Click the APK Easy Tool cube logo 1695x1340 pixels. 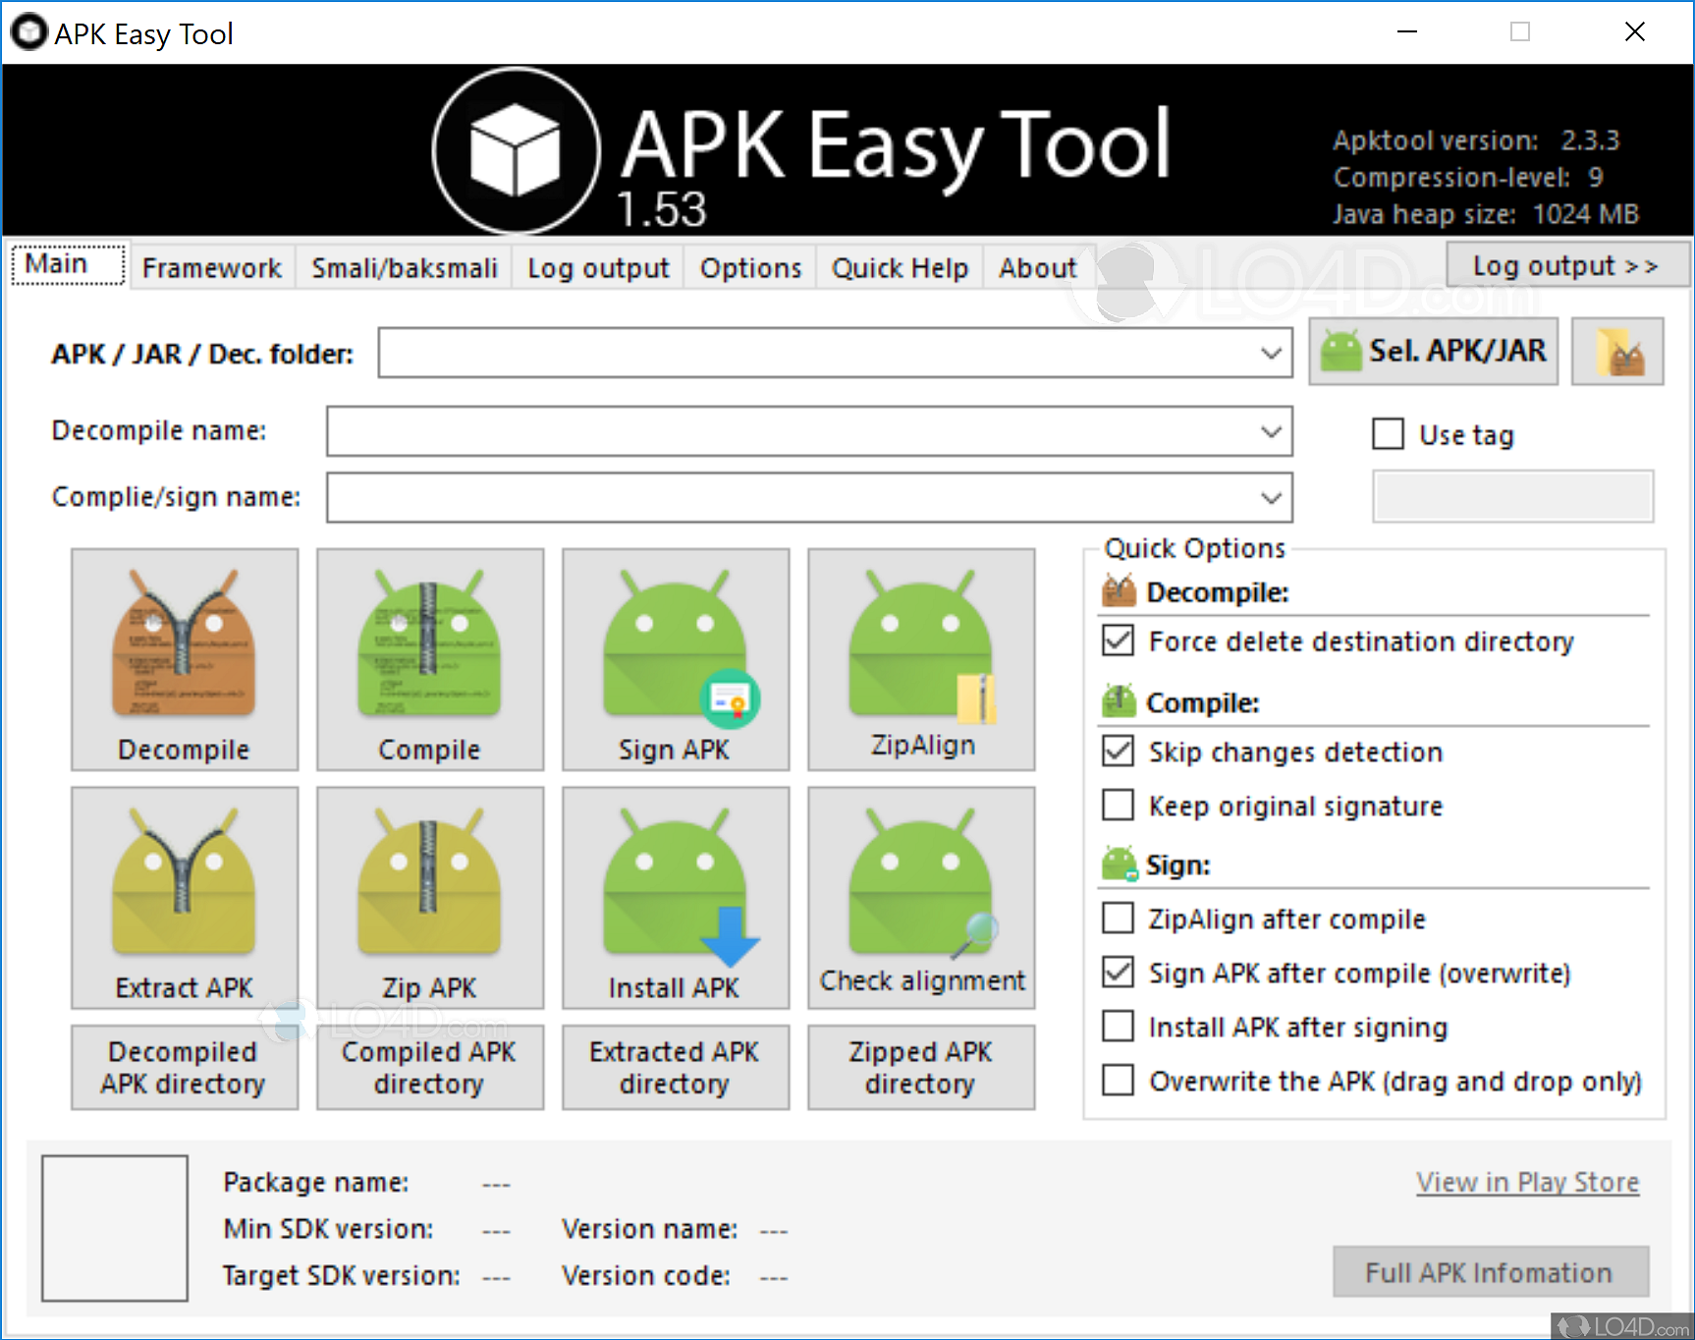pos(517,150)
